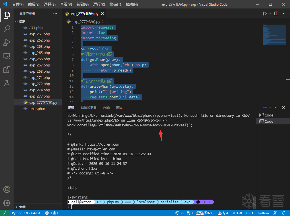
Task: Split the editor to the right
Action: tap(276, 14)
